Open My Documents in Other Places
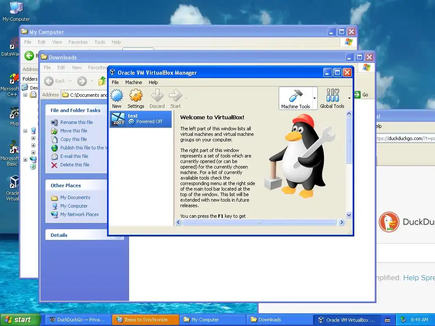 pyautogui.click(x=75, y=197)
